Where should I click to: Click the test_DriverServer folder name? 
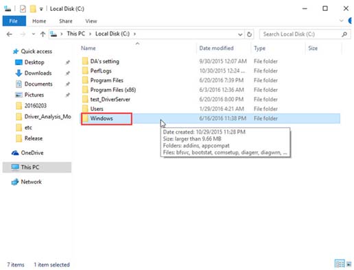pyautogui.click(x=110, y=99)
